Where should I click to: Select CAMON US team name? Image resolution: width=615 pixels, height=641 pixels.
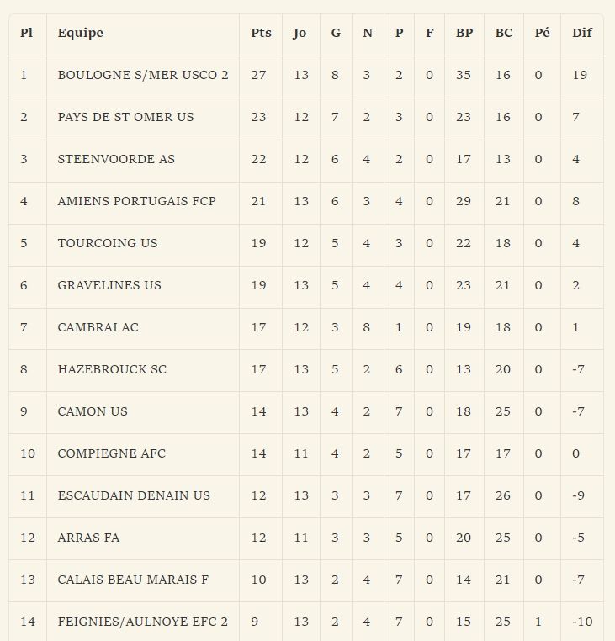click(x=93, y=412)
